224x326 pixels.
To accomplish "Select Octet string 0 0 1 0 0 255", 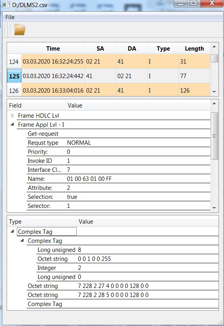I will [127, 259].
